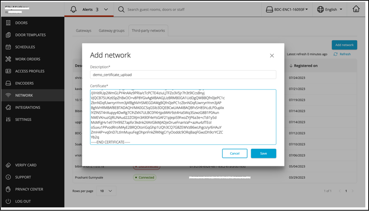369x211 pixels.
Task: Click page number 1 in pagination
Action: (346, 191)
